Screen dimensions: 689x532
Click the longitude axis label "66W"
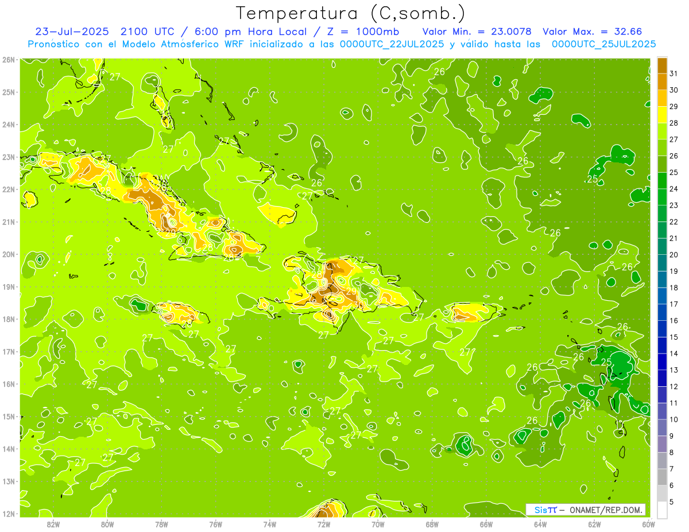pos(486,524)
